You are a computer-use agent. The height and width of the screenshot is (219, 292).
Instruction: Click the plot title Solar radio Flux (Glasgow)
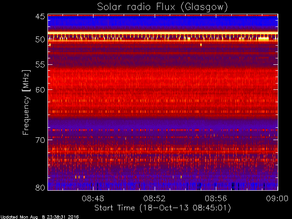(x=162, y=7)
